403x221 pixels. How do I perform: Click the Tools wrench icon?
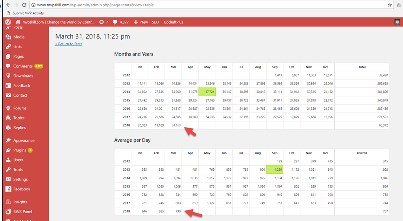point(8,169)
